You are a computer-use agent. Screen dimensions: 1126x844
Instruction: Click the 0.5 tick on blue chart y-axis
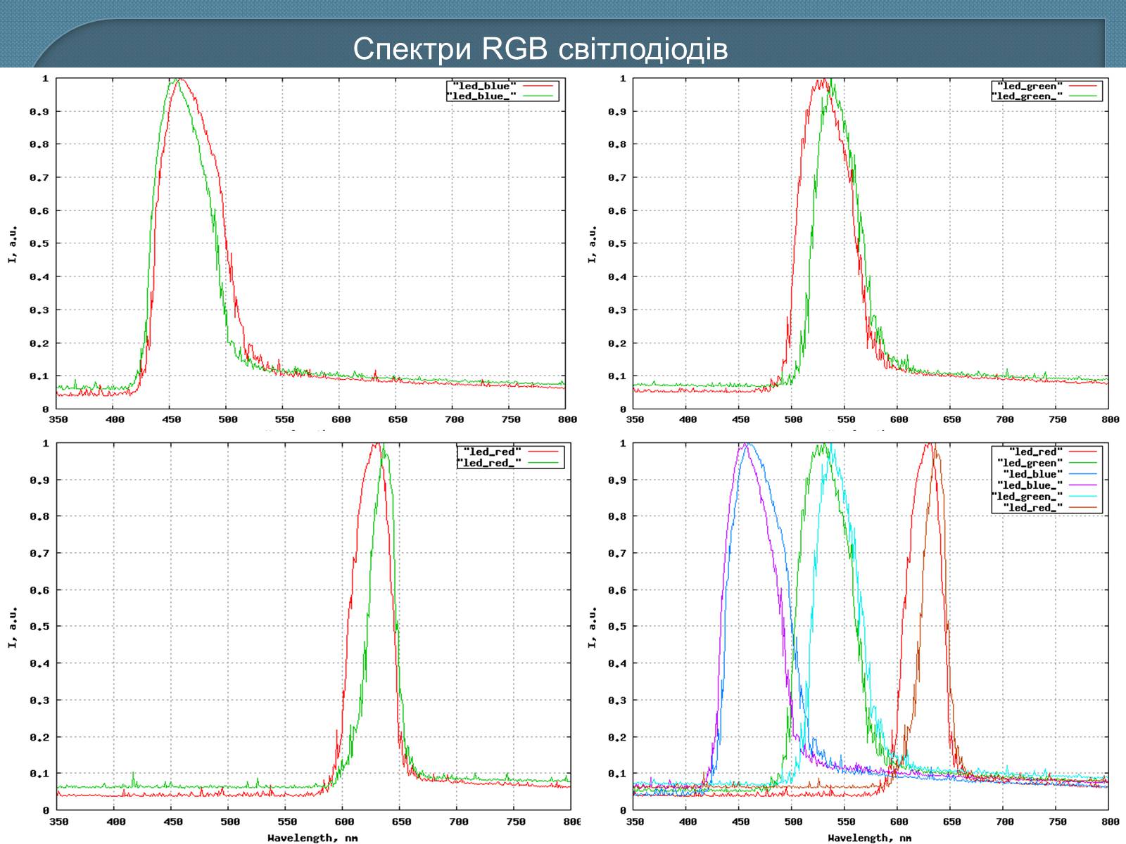pos(39,243)
